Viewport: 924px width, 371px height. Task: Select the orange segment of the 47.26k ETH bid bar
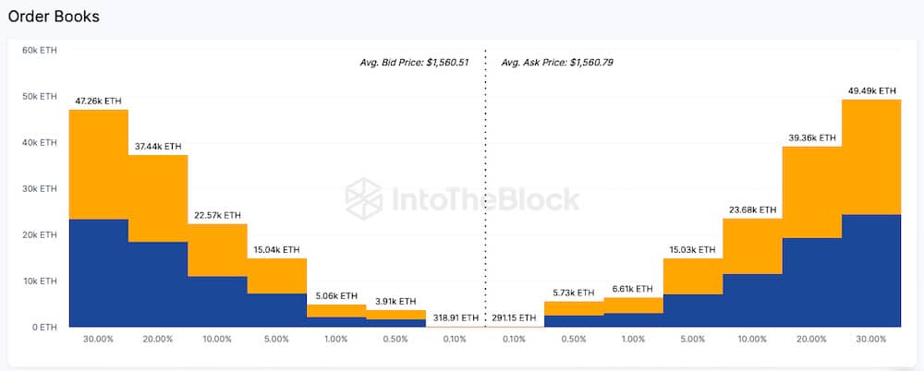point(98,164)
